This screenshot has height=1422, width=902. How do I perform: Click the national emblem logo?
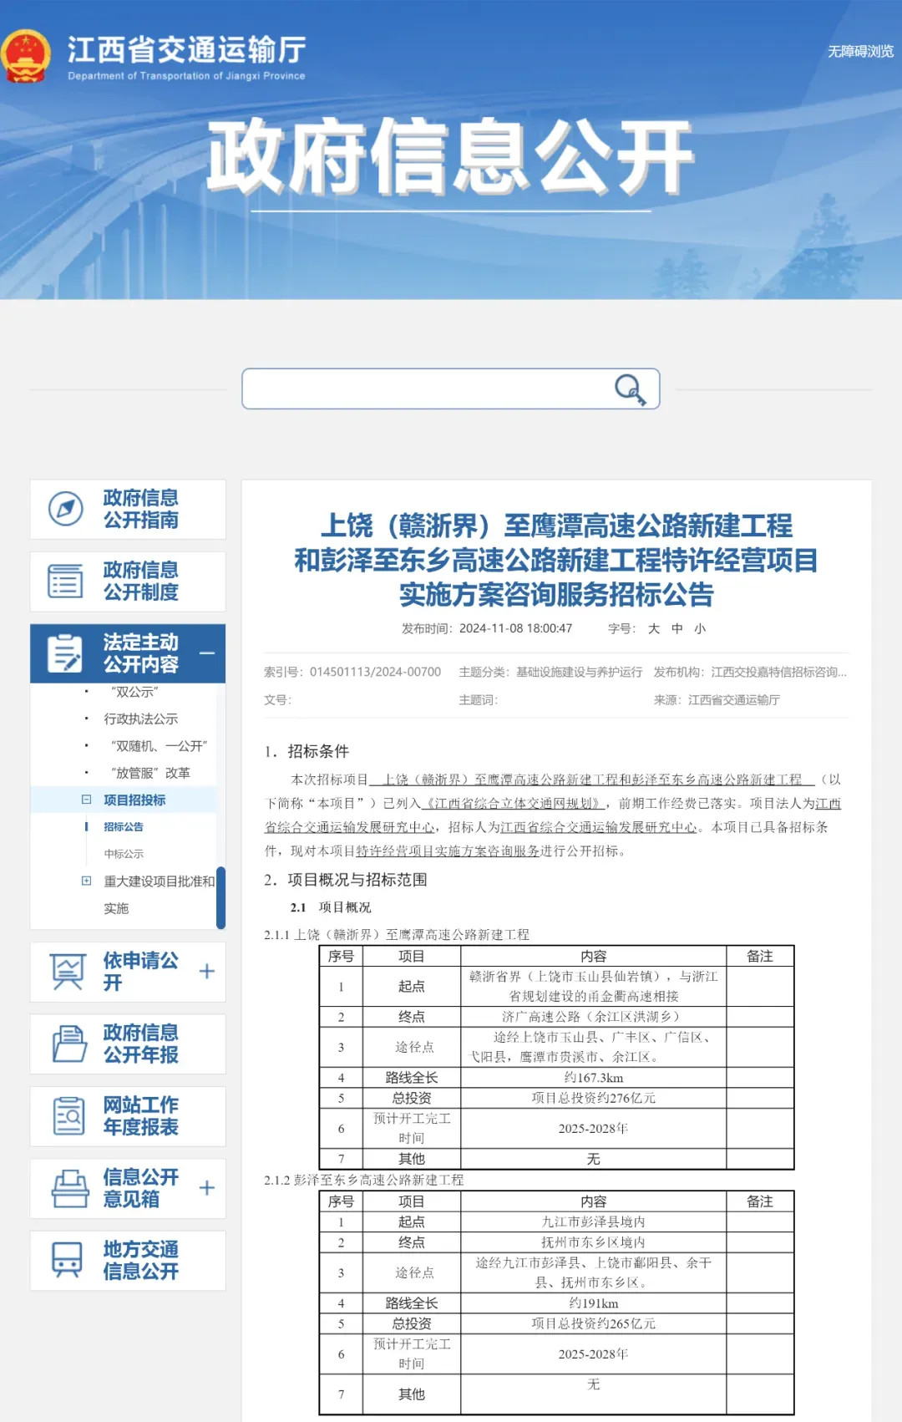(26, 56)
